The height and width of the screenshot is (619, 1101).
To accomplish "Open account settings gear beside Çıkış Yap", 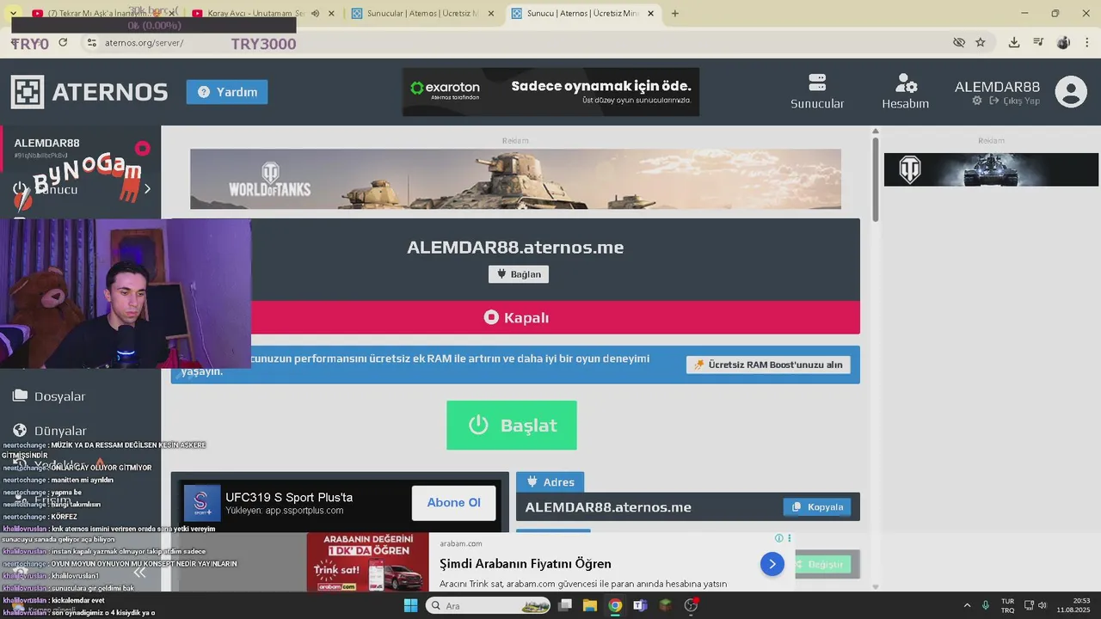I will [x=977, y=101].
